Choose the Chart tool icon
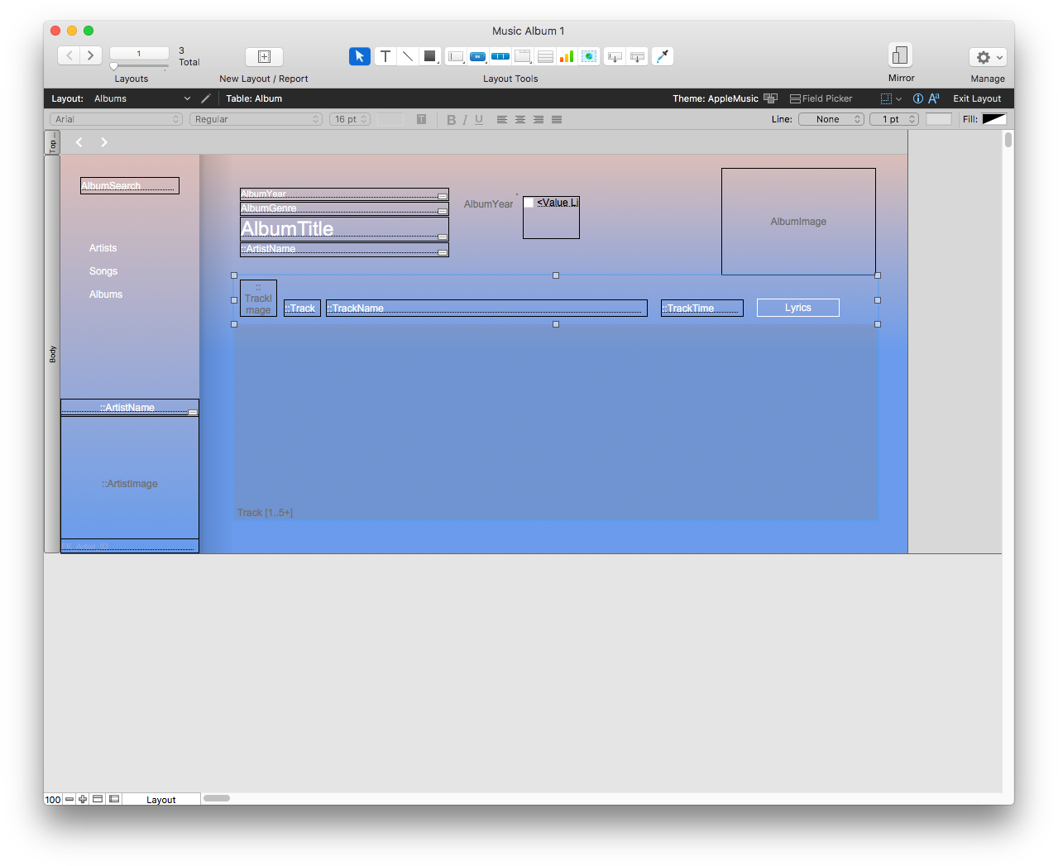1058x866 pixels. click(x=567, y=56)
